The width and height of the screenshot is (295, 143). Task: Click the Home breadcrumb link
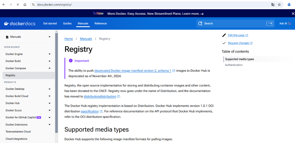pos(69,39)
